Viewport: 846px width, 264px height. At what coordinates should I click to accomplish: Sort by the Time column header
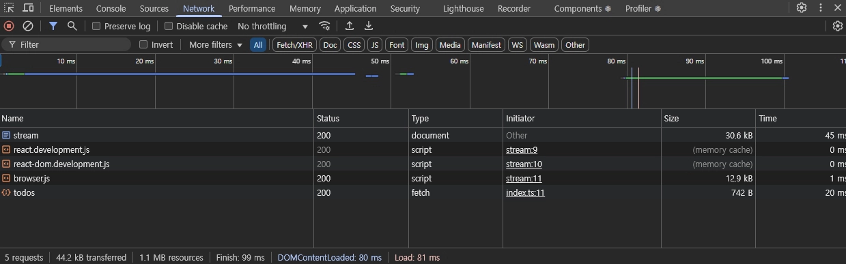(x=801, y=118)
